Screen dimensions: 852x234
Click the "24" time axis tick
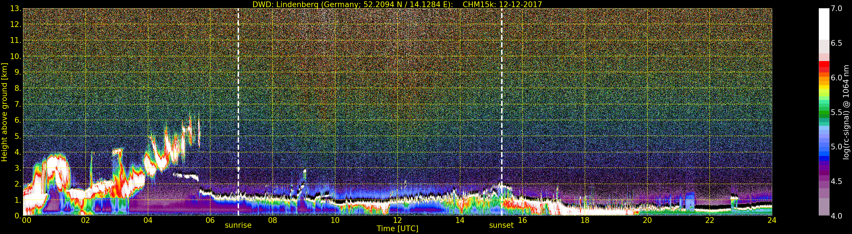772,220
